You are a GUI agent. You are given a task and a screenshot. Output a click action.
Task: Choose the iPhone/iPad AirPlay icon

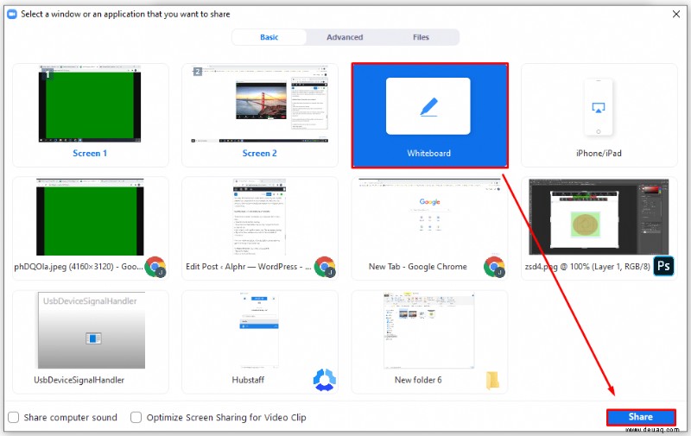tap(598, 107)
